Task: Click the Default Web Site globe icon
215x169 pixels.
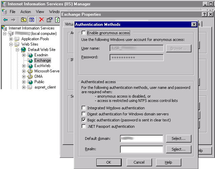Action: [x=24, y=50]
